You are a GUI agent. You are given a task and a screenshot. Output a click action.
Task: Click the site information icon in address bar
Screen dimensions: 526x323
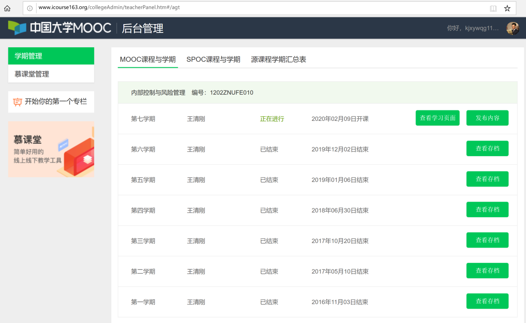point(30,8)
